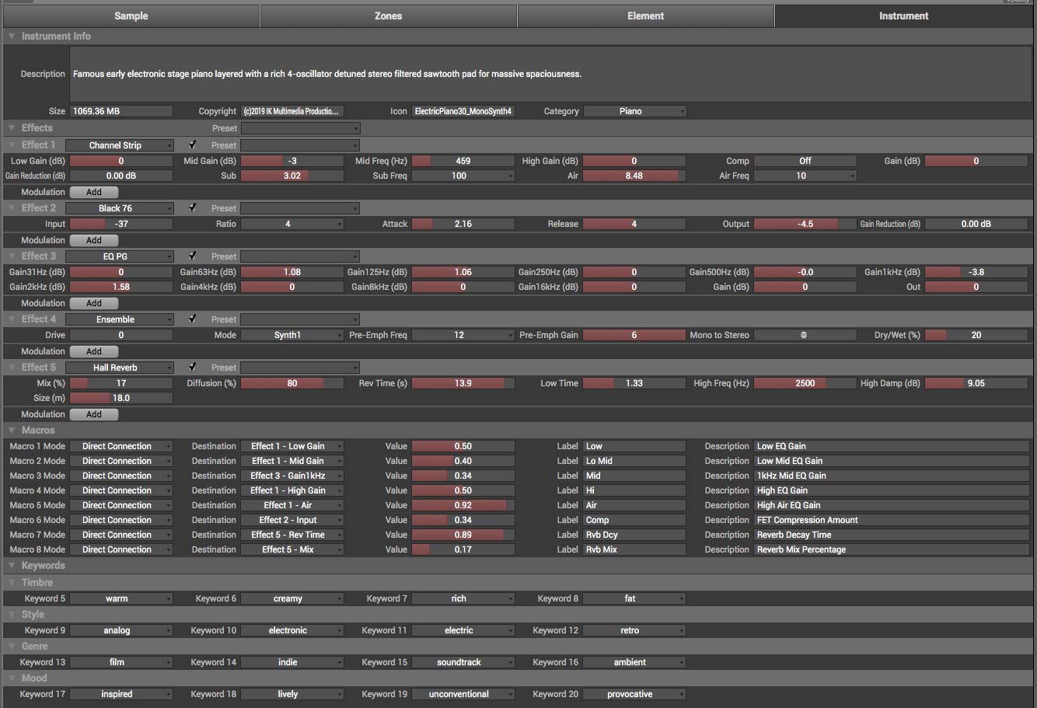The height and width of the screenshot is (708, 1037).
Task: Open the Element tab
Action: pos(645,16)
